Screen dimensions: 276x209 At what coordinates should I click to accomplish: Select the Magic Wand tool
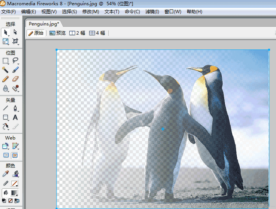coord(6,70)
